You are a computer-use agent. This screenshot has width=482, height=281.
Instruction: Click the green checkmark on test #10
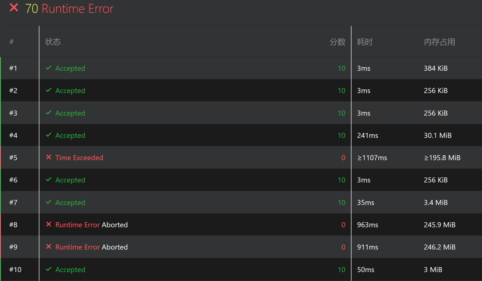click(x=49, y=269)
